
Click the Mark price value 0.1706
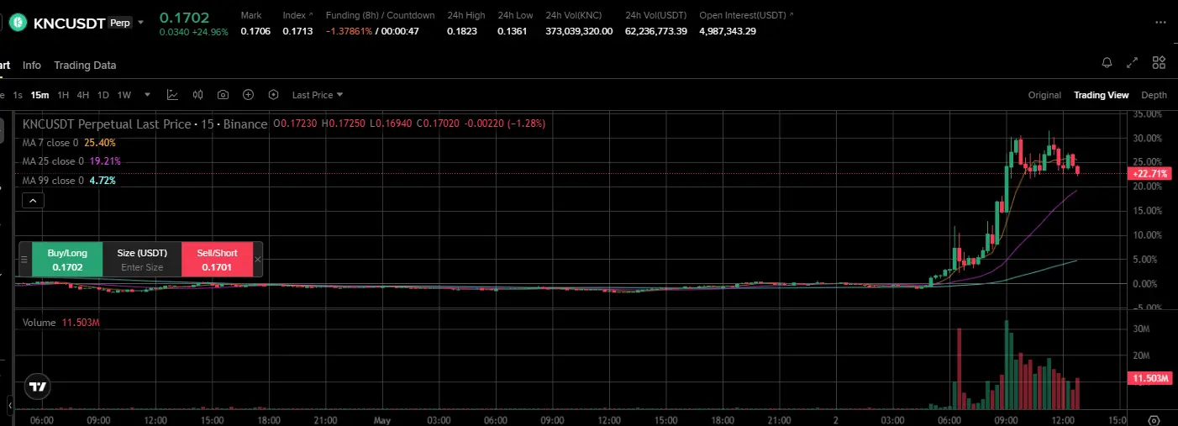pyautogui.click(x=255, y=31)
